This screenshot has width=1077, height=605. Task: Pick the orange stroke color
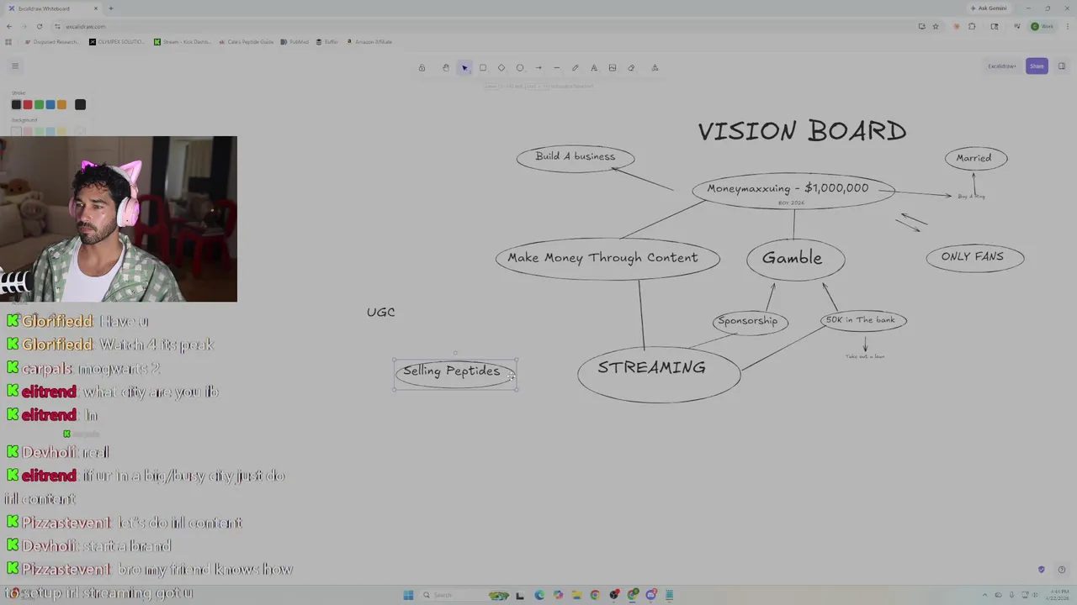[61, 104]
